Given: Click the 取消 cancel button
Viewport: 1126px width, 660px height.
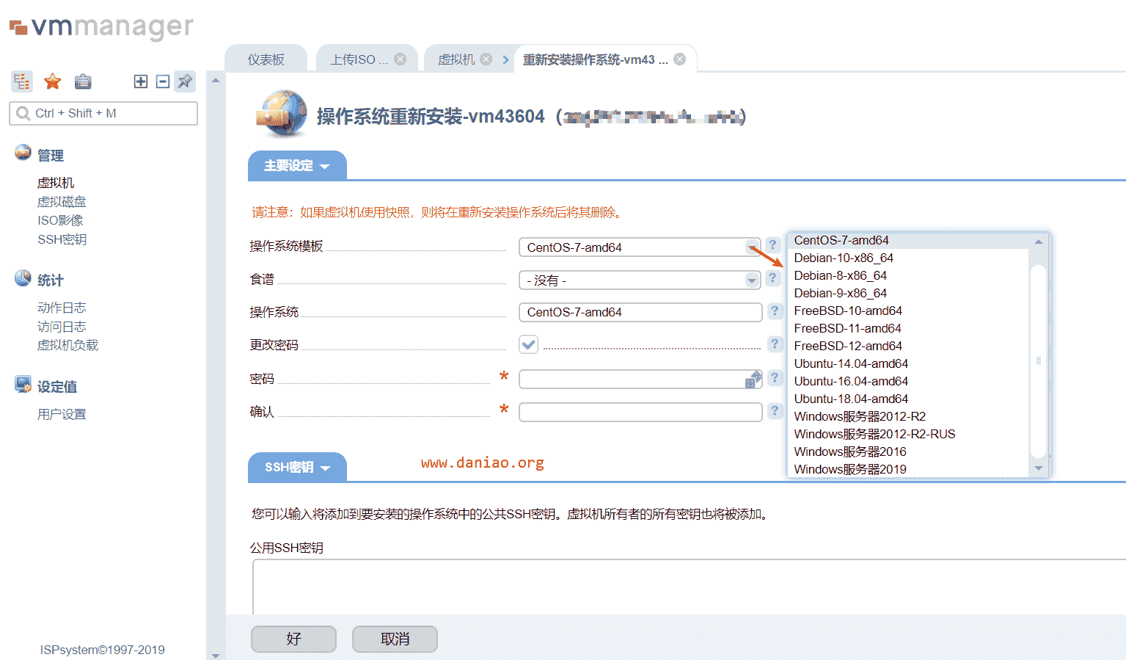Looking at the screenshot, I should [395, 639].
